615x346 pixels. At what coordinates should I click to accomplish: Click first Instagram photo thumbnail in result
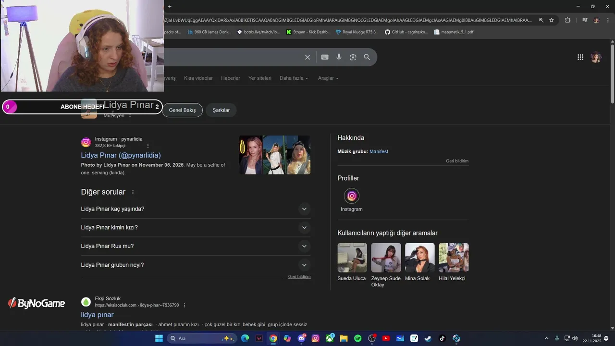251,155
